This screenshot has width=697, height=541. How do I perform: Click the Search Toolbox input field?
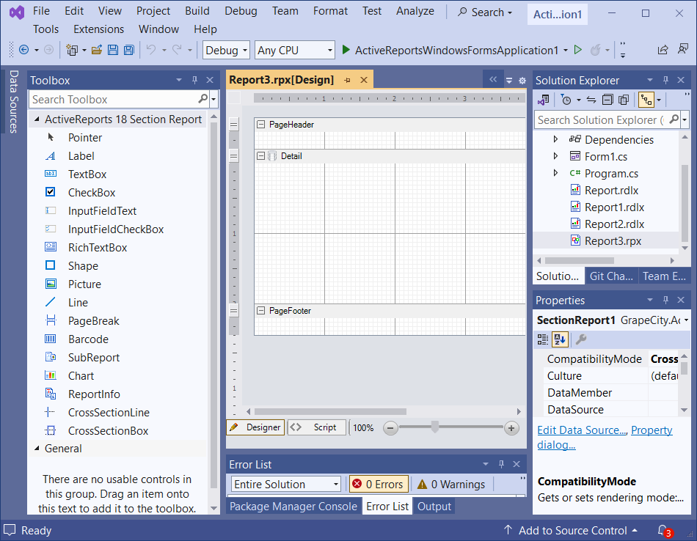[x=113, y=100]
